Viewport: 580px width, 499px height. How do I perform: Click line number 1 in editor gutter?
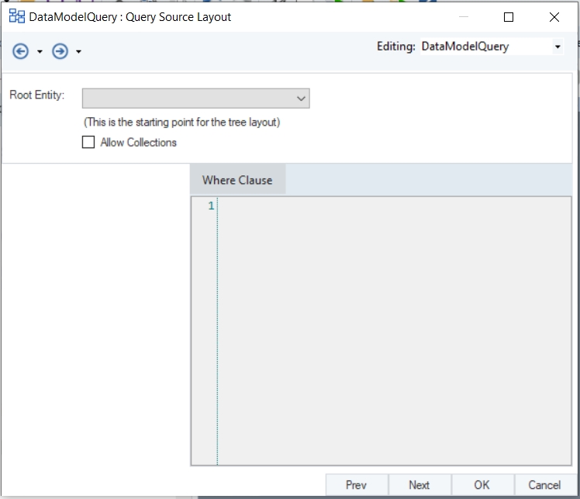point(210,206)
